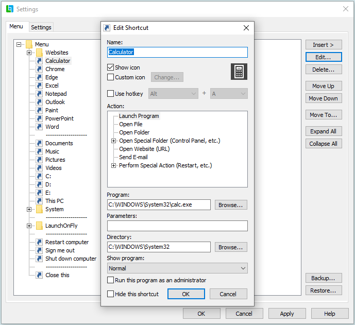This screenshot has height=325, width=355.
Task: Click the Calculator shortcut icon in the menu tree
Action: (x=39, y=61)
